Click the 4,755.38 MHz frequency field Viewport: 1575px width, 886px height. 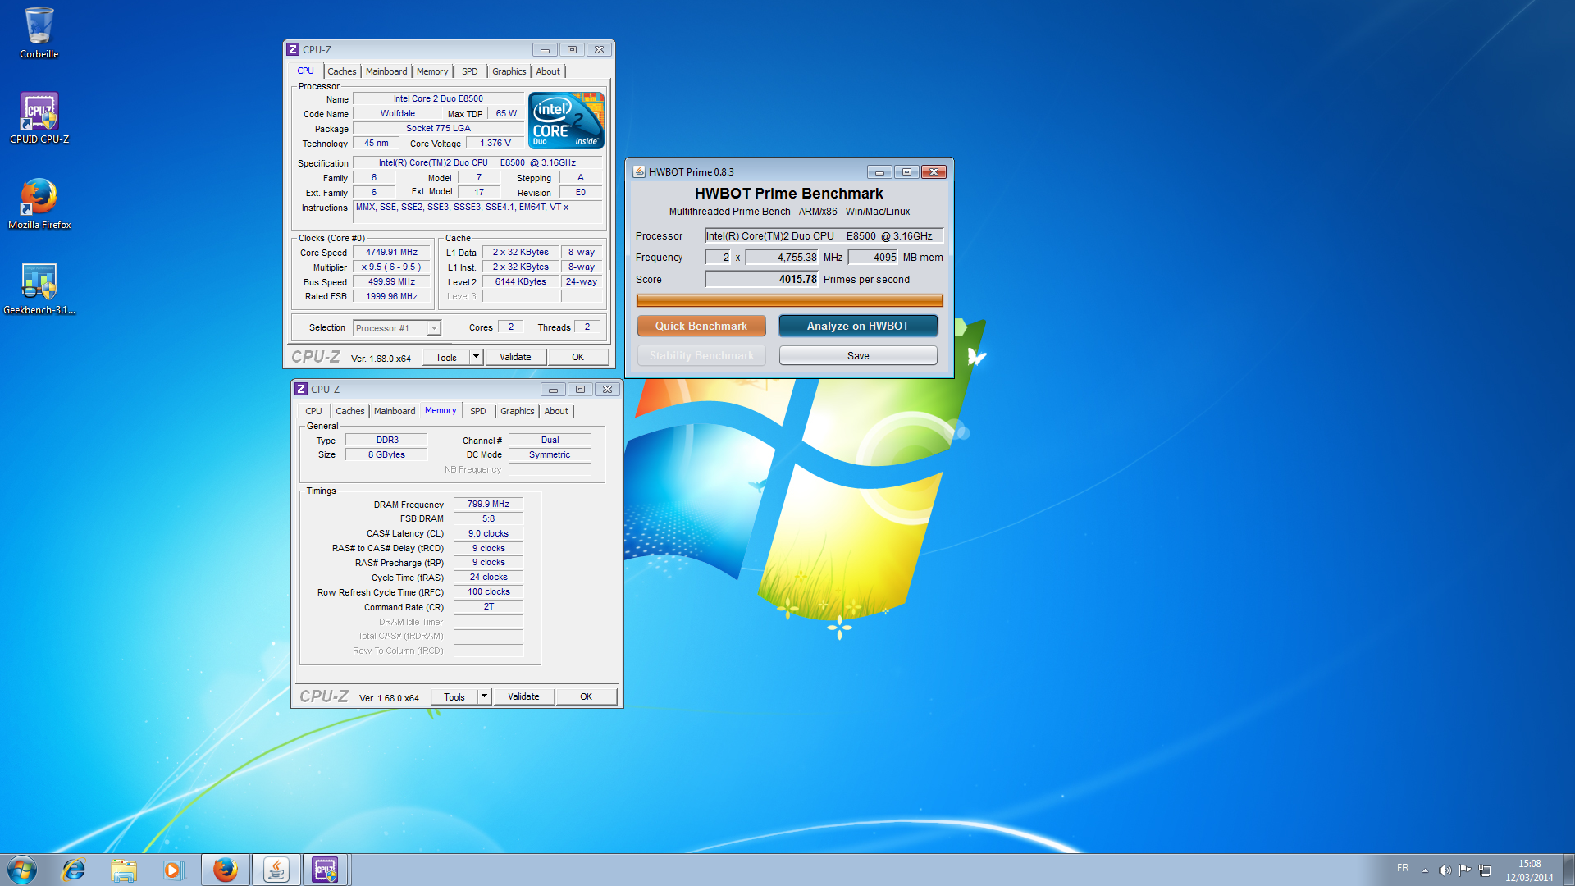(x=782, y=258)
